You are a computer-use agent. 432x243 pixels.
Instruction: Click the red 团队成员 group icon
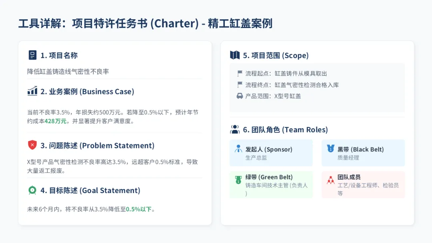point(330,180)
